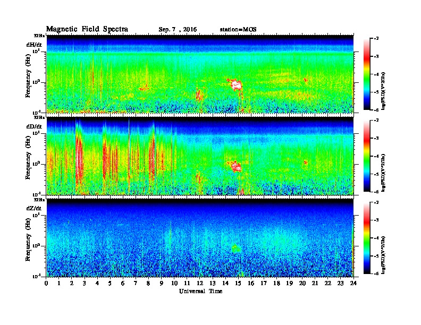Click the "station=MOS" label

(x=238, y=30)
